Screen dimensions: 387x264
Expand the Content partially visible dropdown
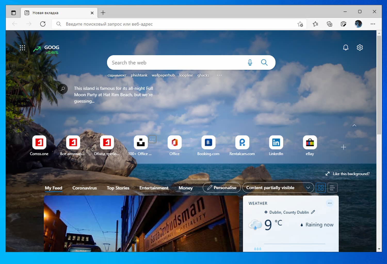tap(278, 188)
